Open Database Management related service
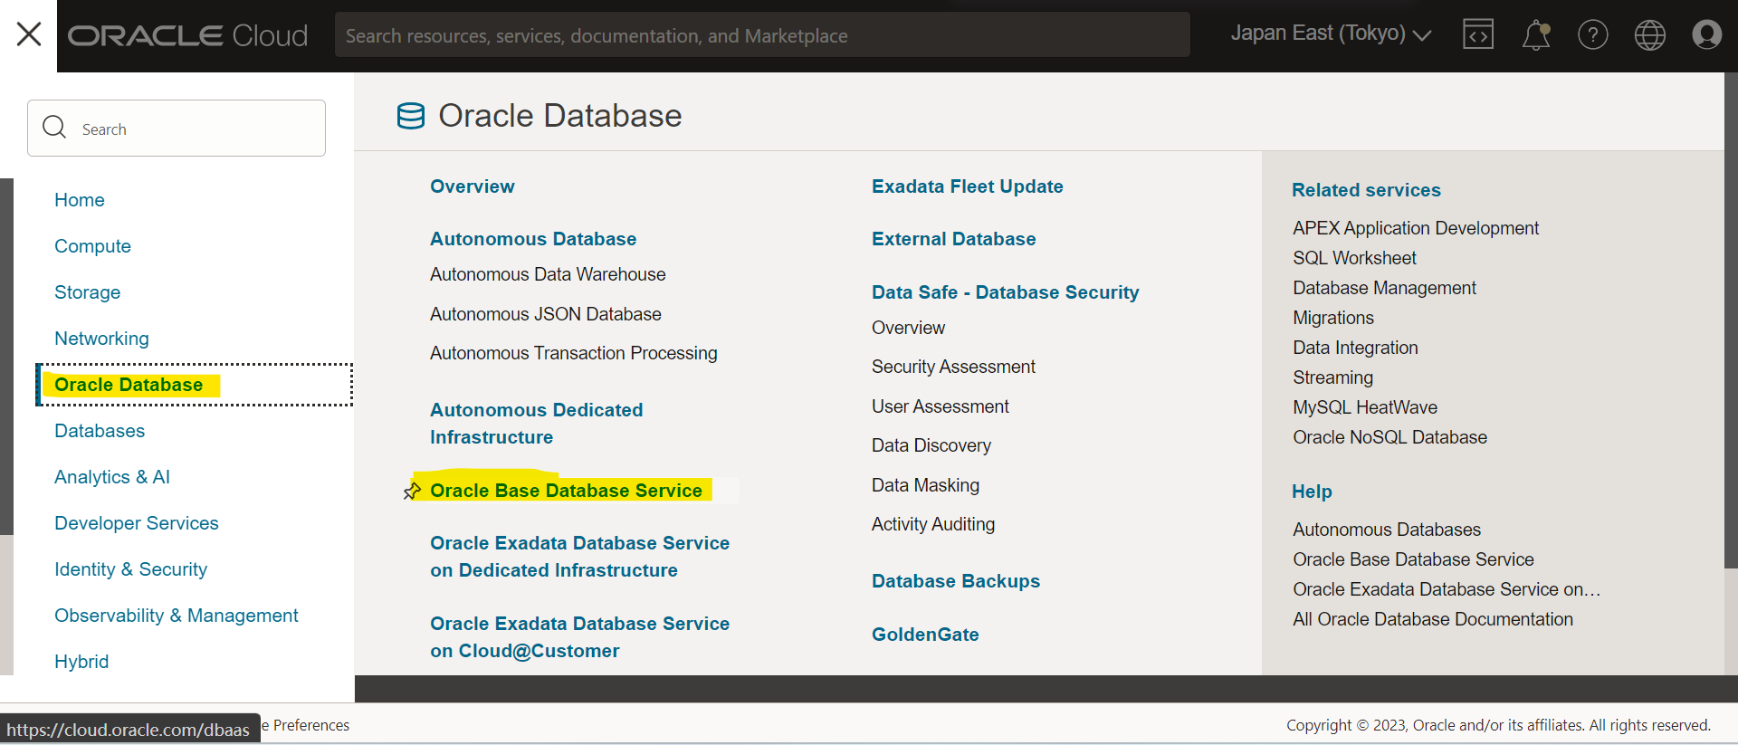This screenshot has width=1738, height=745. (x=1384, y=288)
